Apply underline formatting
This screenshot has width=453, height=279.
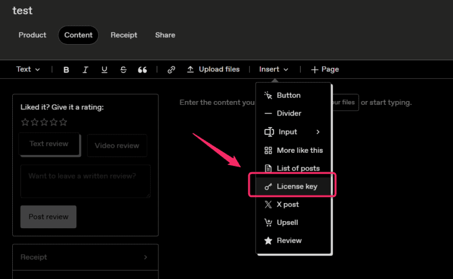pos(104,70)
